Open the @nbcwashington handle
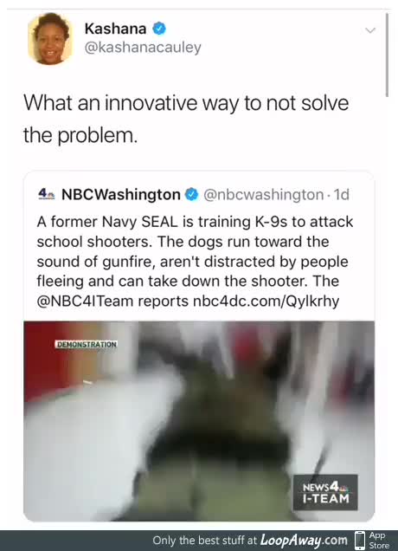398x551 pixels. 264,194
